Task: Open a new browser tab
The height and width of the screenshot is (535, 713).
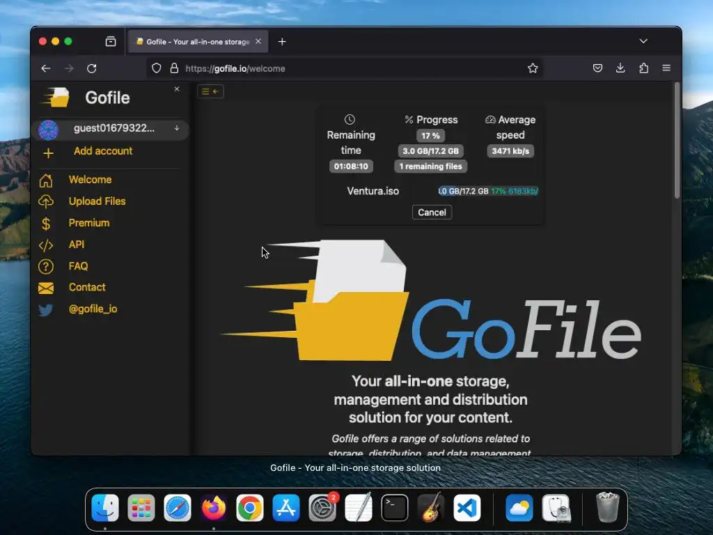Action: pos(282,42)
